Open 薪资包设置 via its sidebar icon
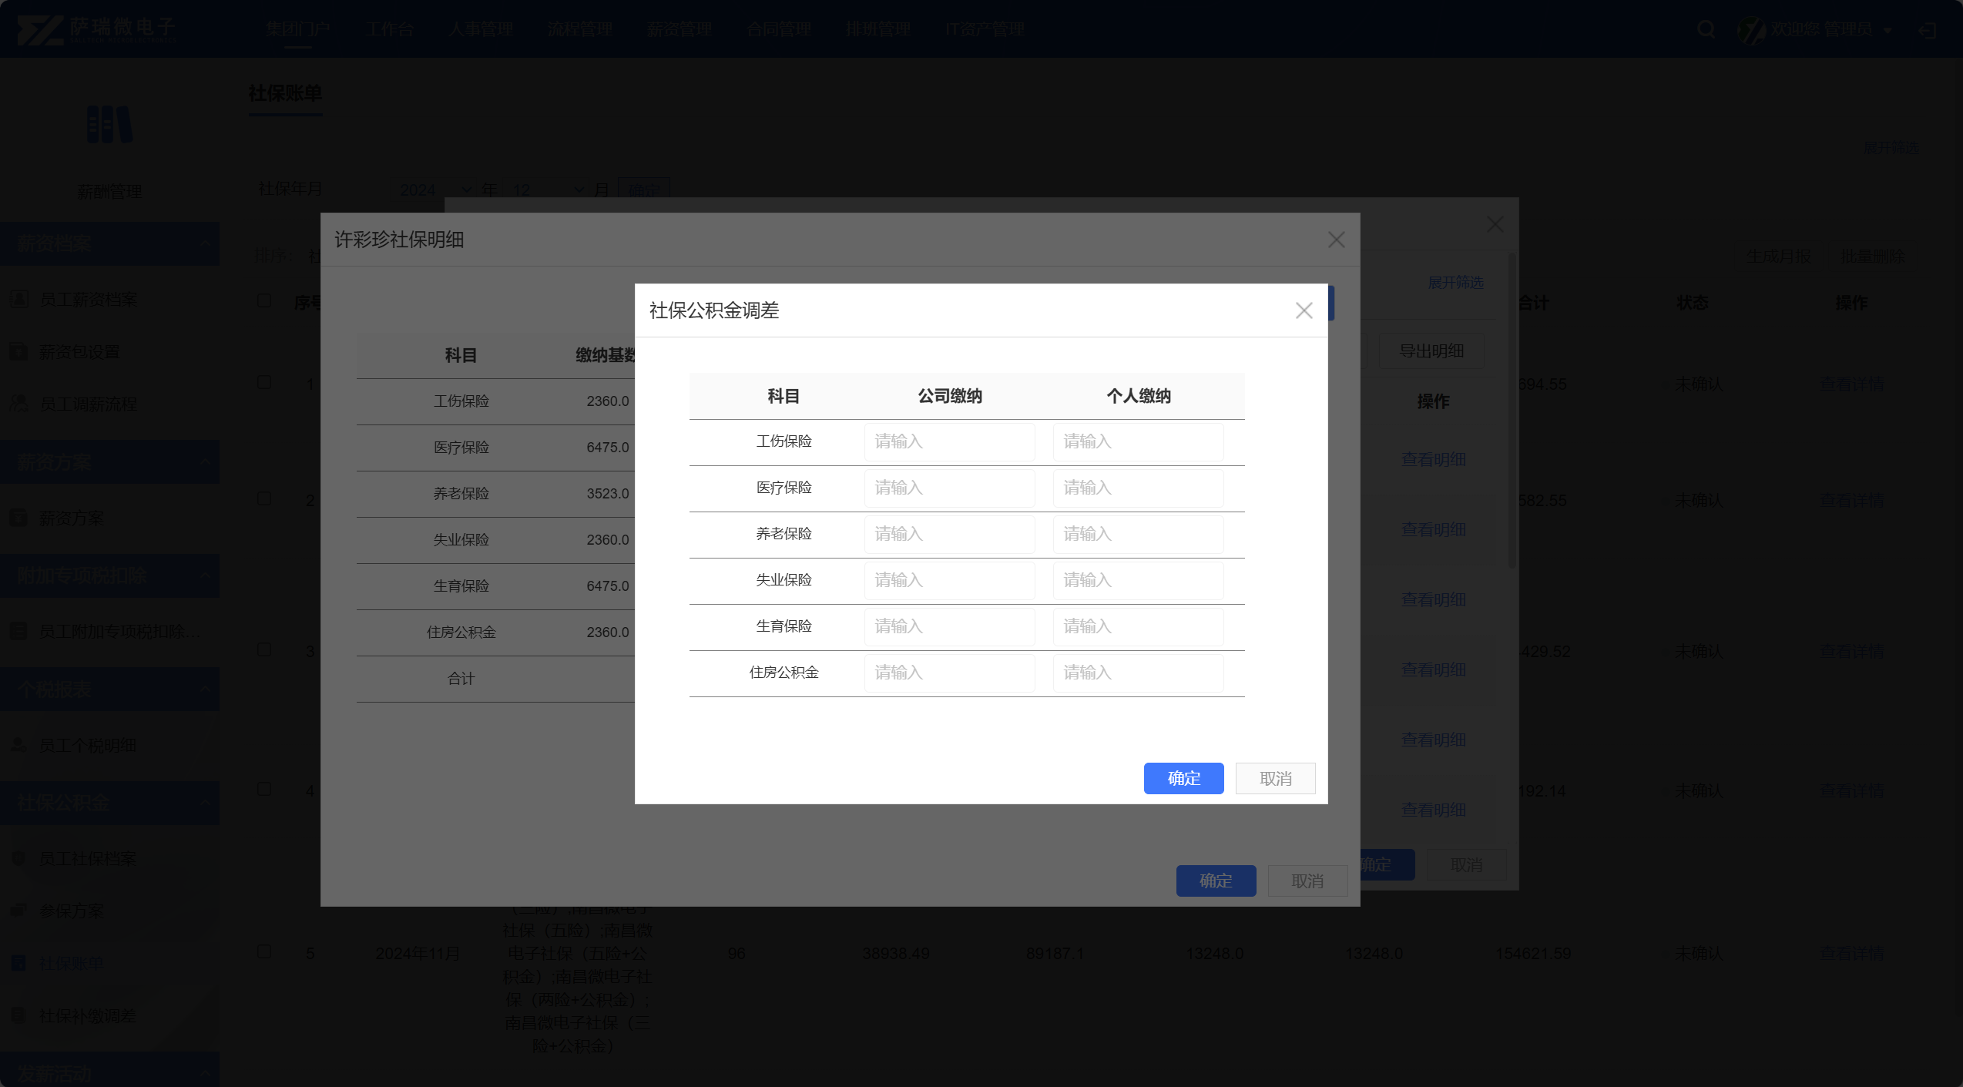This screenshot has width=1963, height=1087. 19,351
